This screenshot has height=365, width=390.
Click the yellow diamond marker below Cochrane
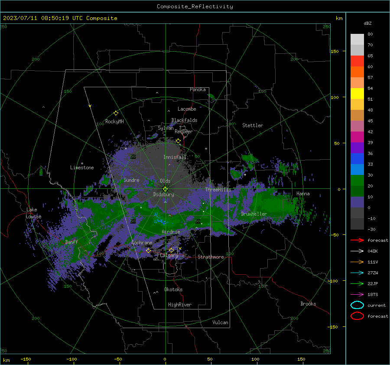click(148, 250)
